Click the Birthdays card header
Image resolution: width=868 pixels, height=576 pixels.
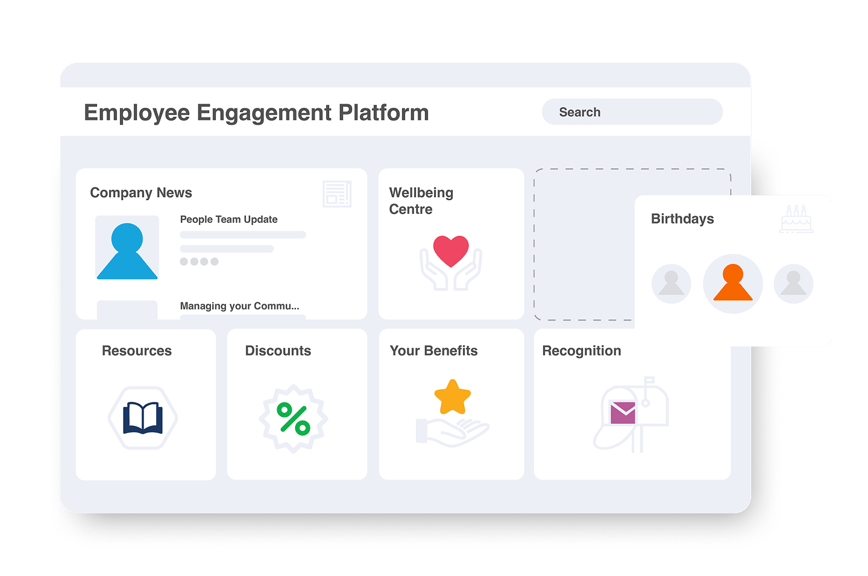(682, 219)
